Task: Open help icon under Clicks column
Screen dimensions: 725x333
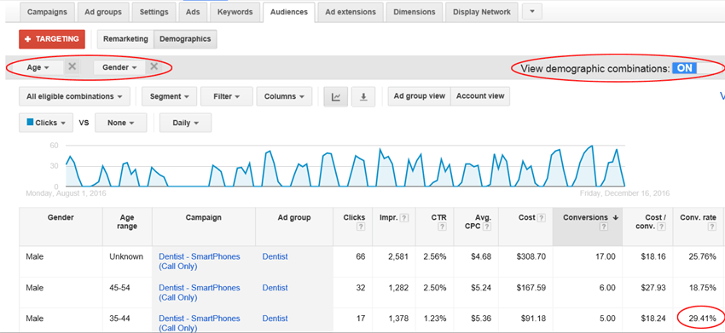Action: [x=361, y=227]
